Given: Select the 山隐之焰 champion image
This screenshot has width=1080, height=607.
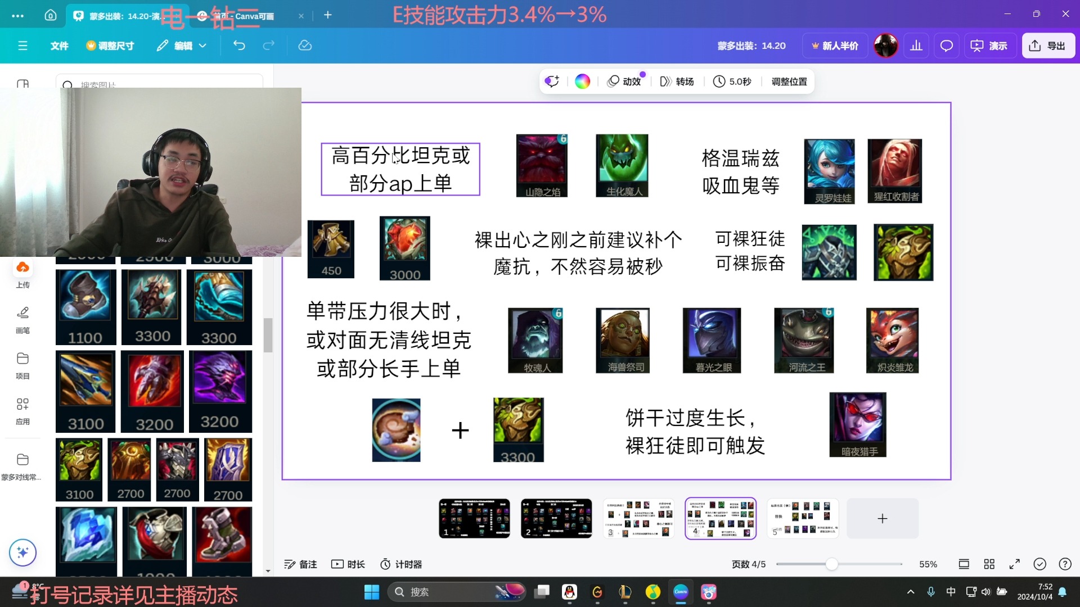Looking at the screenshot, I should tap(542, 166).
